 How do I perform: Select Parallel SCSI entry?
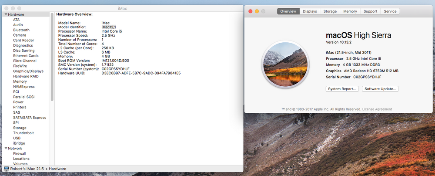click(24, 97)
